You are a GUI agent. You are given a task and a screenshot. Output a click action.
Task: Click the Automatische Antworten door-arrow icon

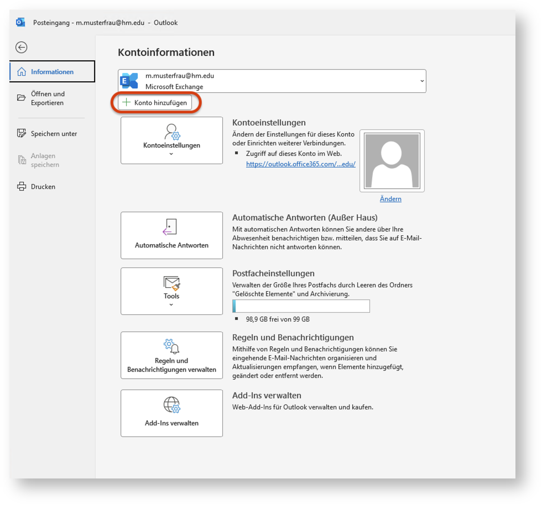click(x=170, y=227)
